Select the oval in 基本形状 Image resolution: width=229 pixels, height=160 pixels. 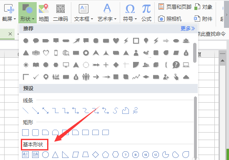click(x=45, y=155)
